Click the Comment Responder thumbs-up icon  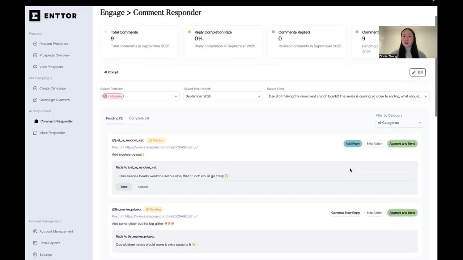[36, 121]
